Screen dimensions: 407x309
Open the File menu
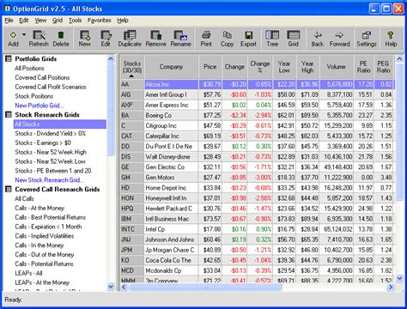tap(9, 21)
